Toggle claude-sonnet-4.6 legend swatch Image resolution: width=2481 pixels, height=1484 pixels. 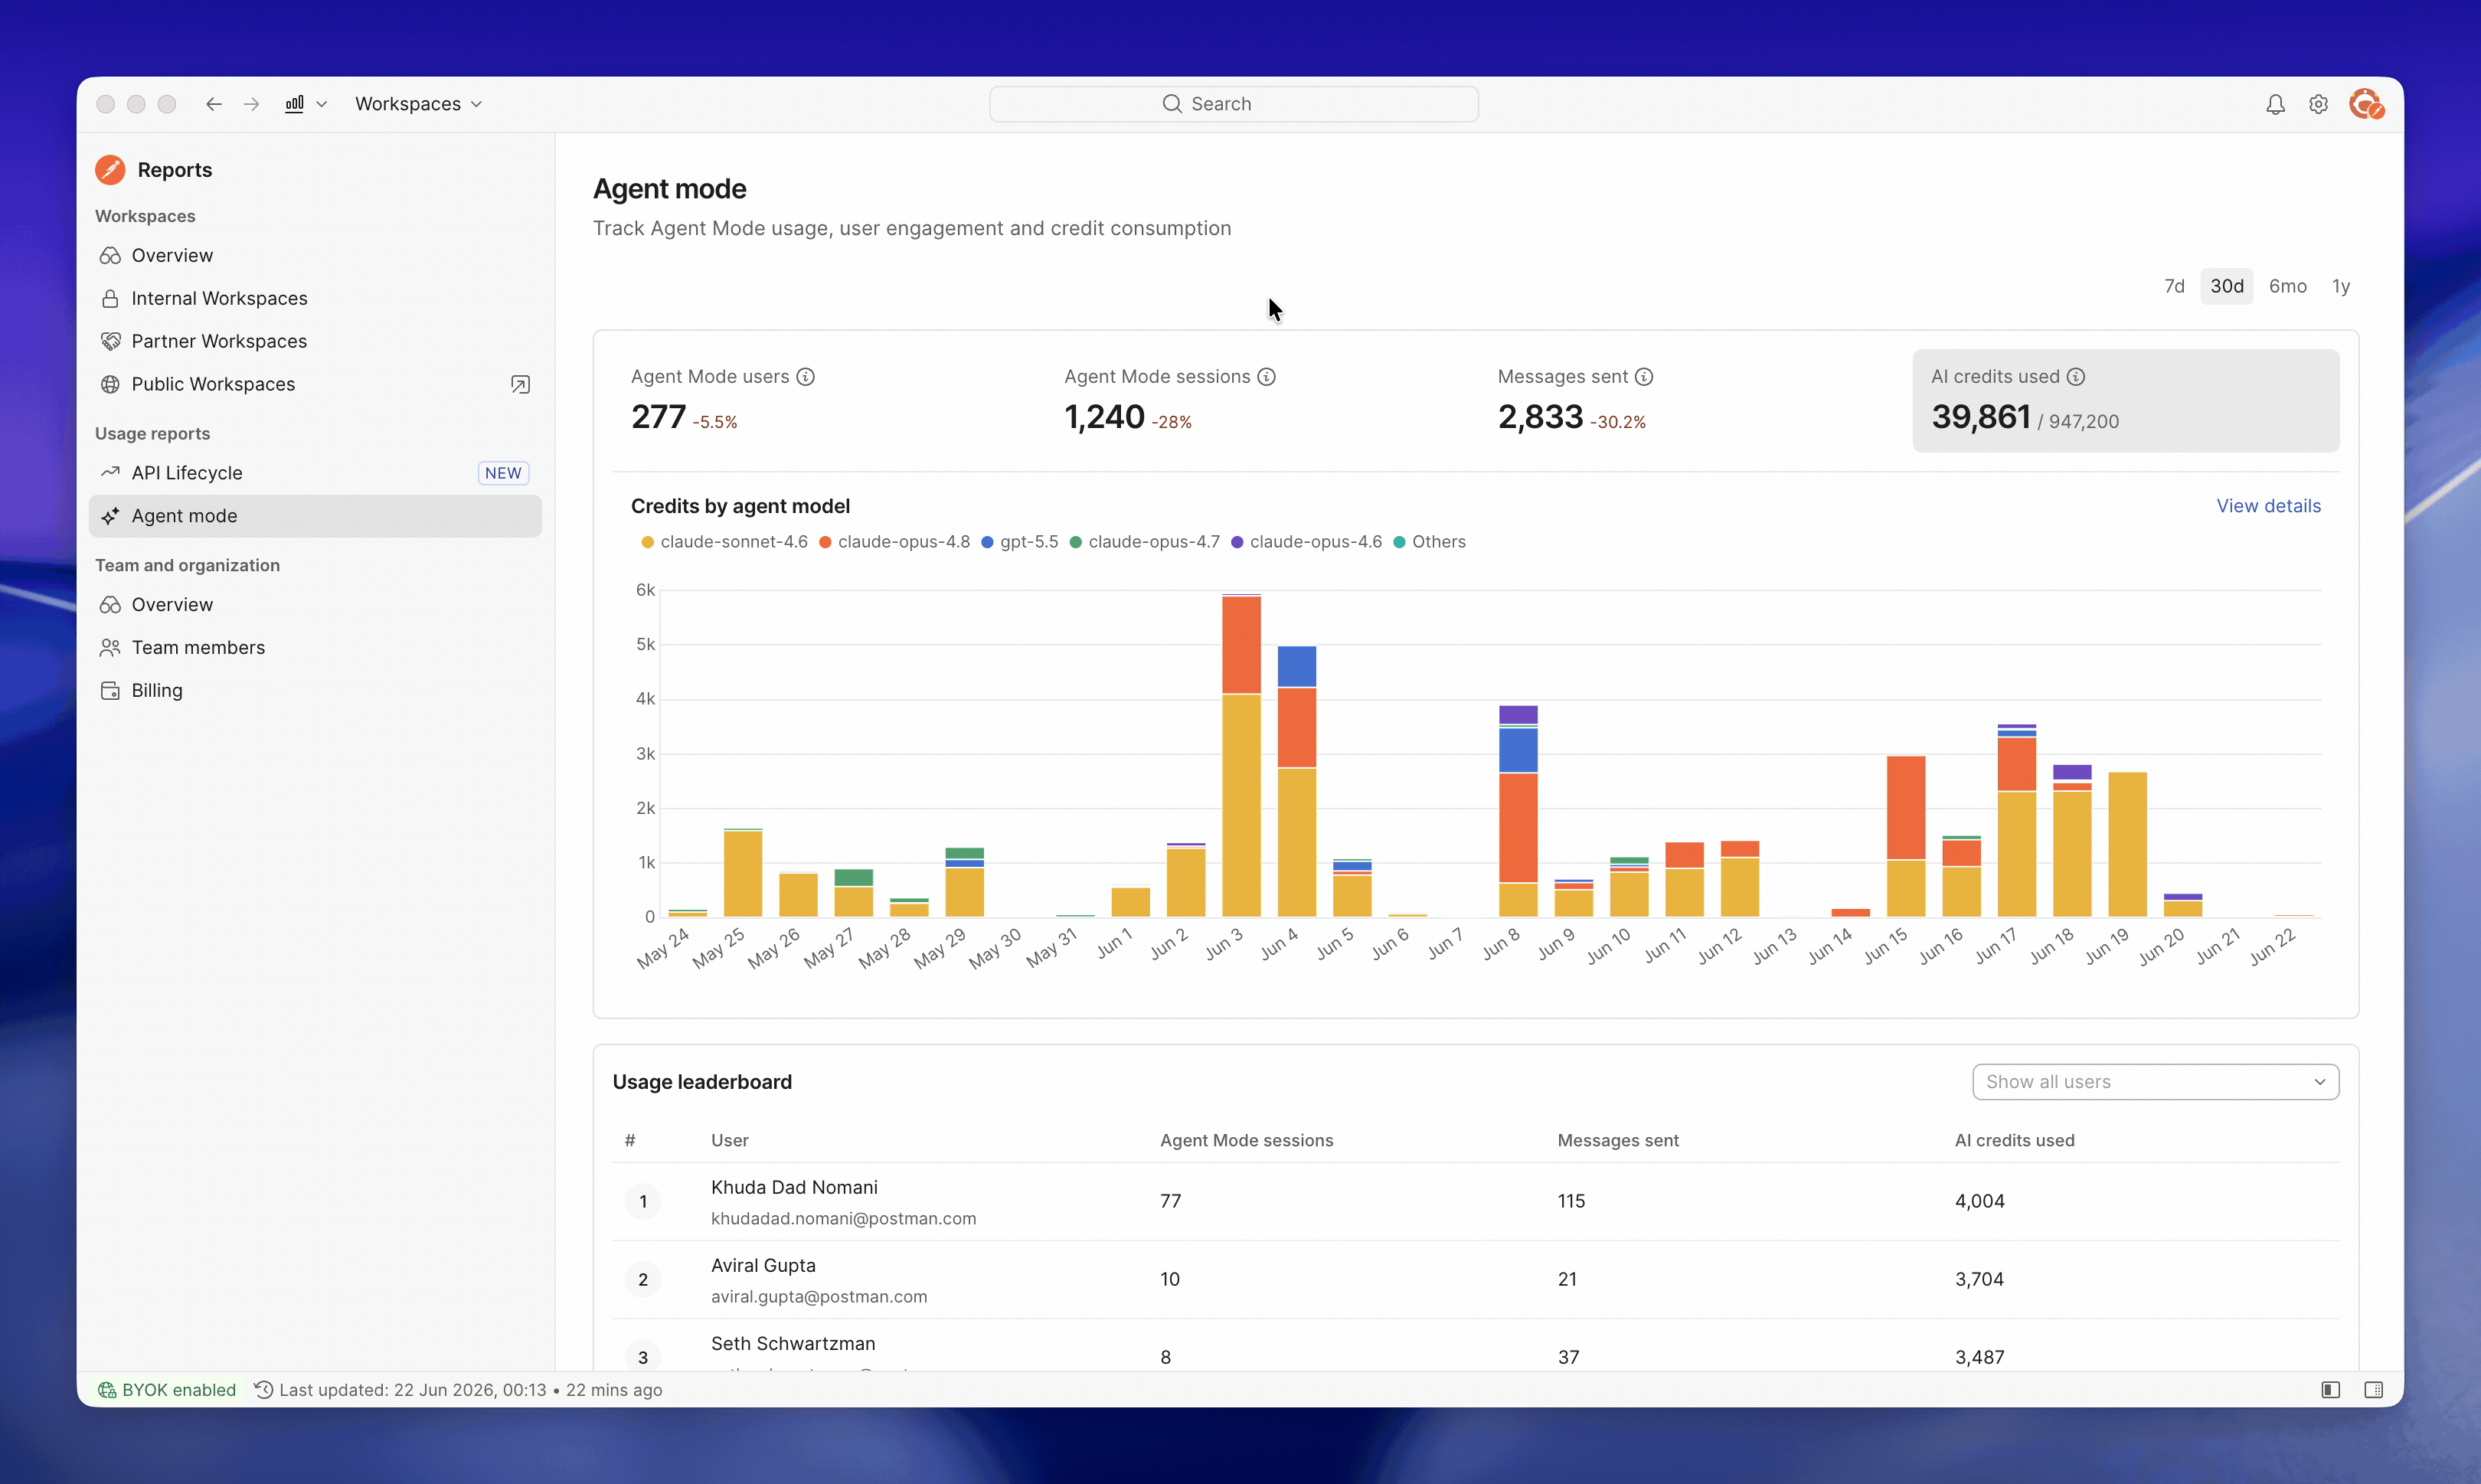pos(647,542)
